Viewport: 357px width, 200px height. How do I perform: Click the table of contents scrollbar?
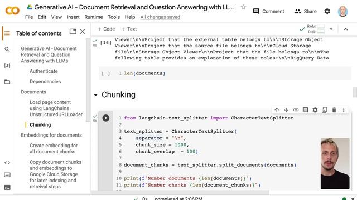click(x=88, y=80)
